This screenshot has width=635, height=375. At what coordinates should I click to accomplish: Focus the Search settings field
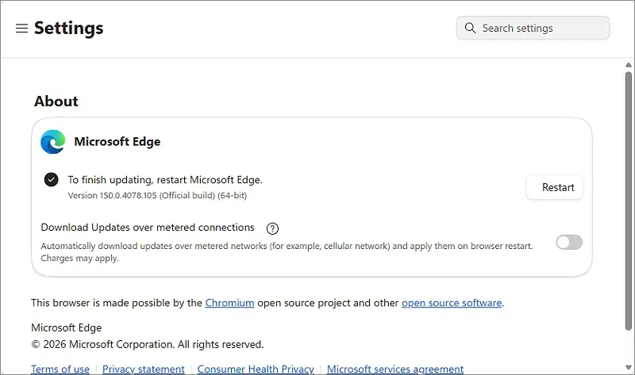[533, 28]
